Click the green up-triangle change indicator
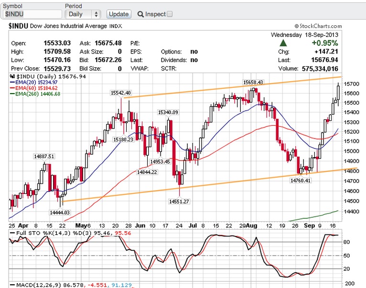Image resolution: width=366 pixels, height=288 pixels. [x=283, y=43]
